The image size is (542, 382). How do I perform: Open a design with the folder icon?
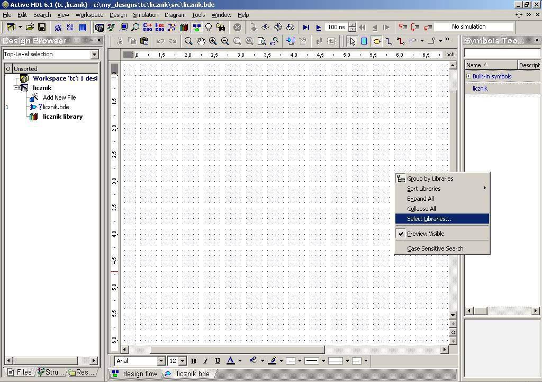pos(30,27)
